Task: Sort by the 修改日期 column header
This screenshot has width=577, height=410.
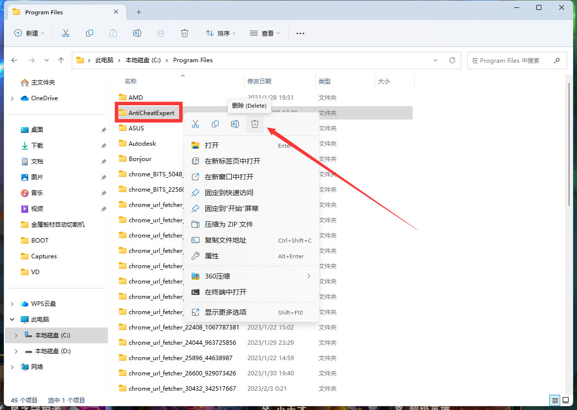Action: point(259,81)
